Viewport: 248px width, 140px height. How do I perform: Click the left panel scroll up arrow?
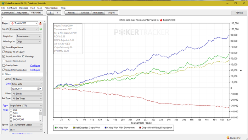coord(45,22)
